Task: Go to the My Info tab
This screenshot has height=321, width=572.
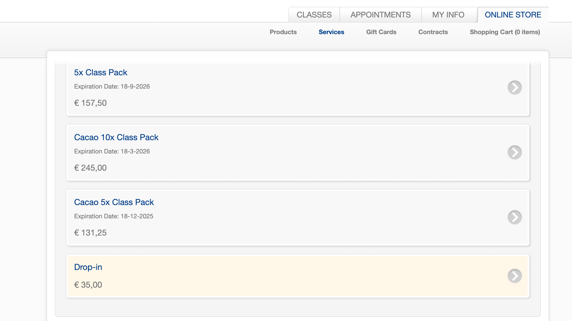Action: pyautogui.click(x=448, y=15)
